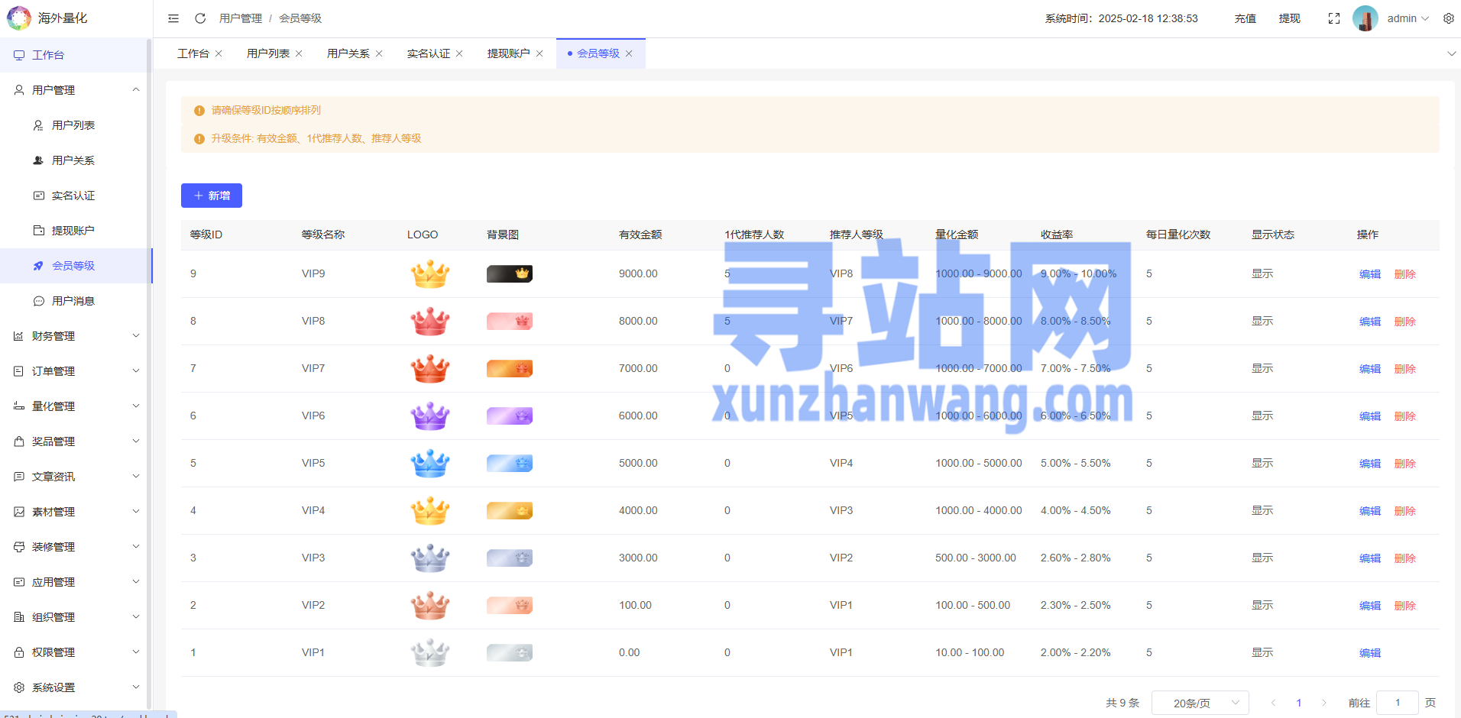Click the VIP2 bronze crown logo
Viewport: 1461px width, 718px height.
click(430, 605)
